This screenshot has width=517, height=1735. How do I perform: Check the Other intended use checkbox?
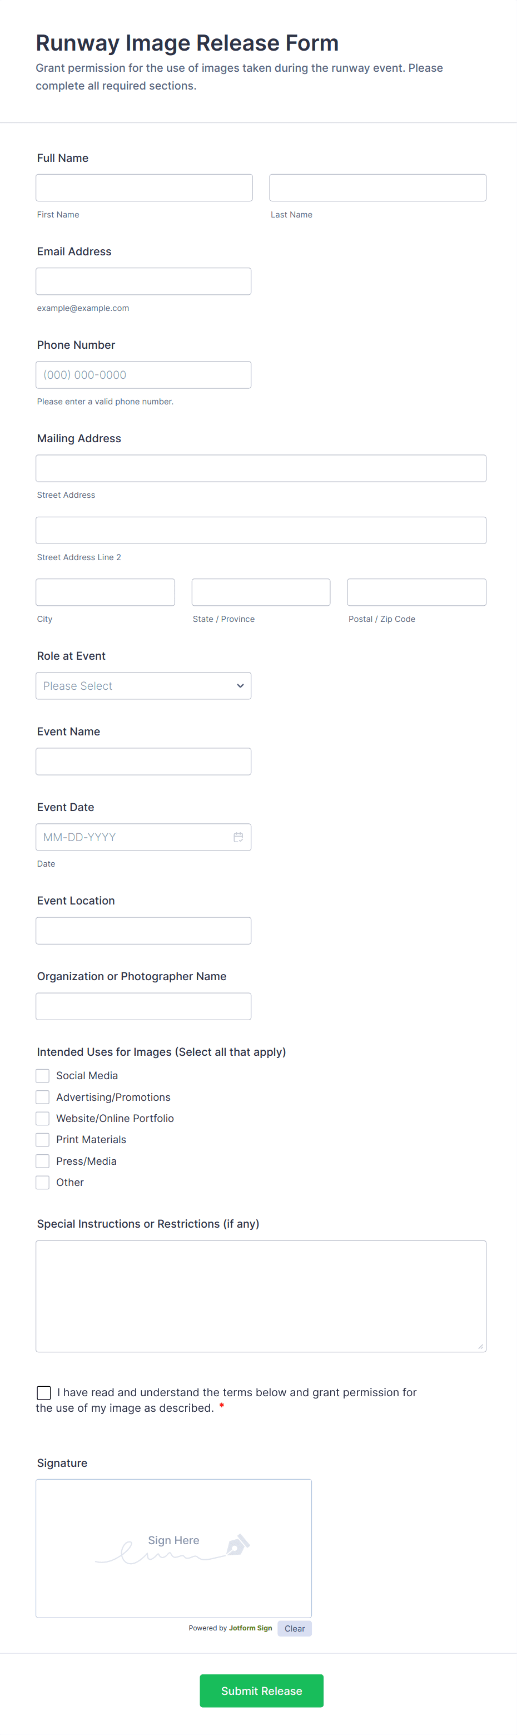[42, 1182]
